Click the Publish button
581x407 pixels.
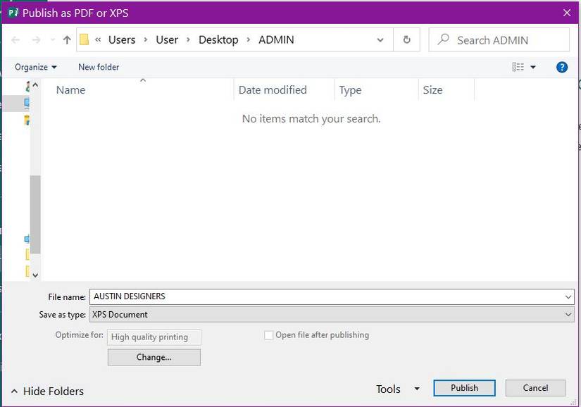pos(464,388)
